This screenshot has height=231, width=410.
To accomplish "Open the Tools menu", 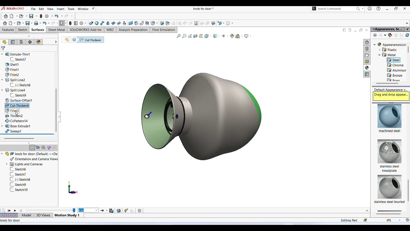I will tap(71, 9).
